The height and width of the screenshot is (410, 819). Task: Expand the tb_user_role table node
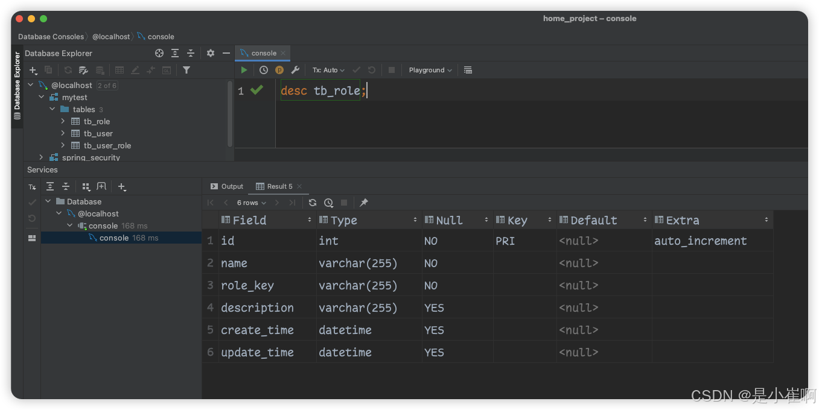pos(63,145)
